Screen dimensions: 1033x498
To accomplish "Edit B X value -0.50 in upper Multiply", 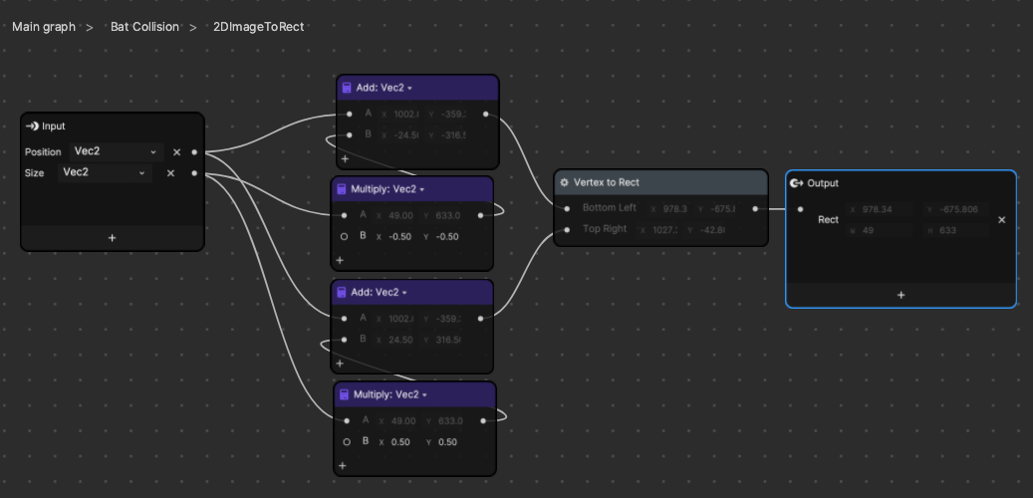I will pos(400,236).
